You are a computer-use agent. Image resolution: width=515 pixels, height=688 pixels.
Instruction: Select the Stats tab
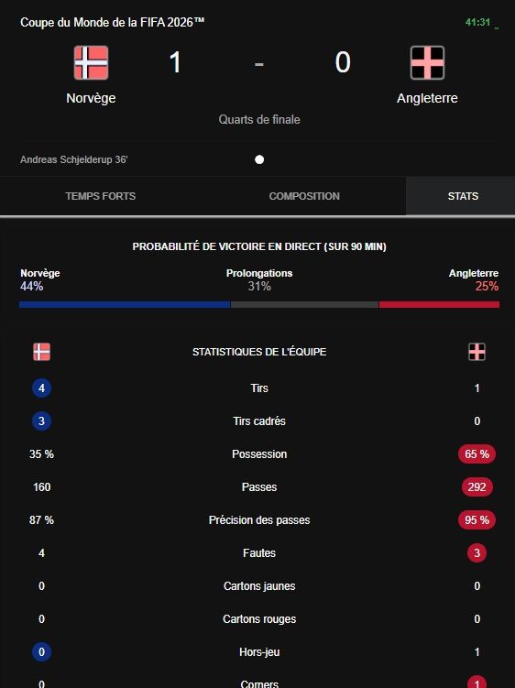pos(463,196)
